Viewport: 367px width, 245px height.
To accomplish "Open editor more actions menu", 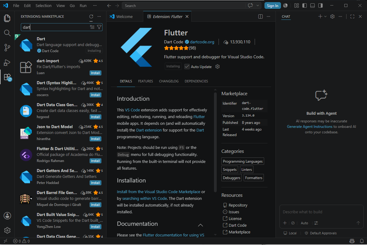I will tap(268, 16).
